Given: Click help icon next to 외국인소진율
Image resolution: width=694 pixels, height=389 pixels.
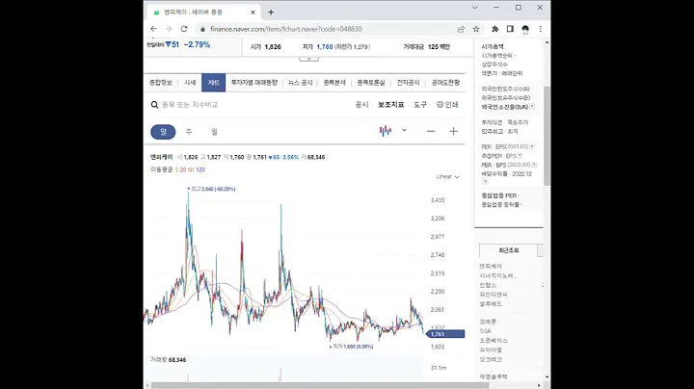Looking at the screenshot, I should pos(532,107).
